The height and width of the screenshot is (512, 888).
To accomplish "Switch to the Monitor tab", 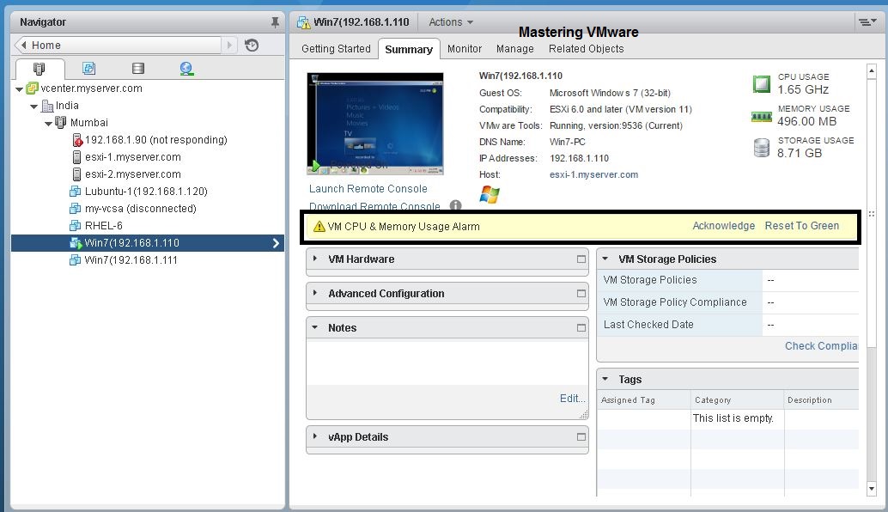I will (x=465, y=49).
